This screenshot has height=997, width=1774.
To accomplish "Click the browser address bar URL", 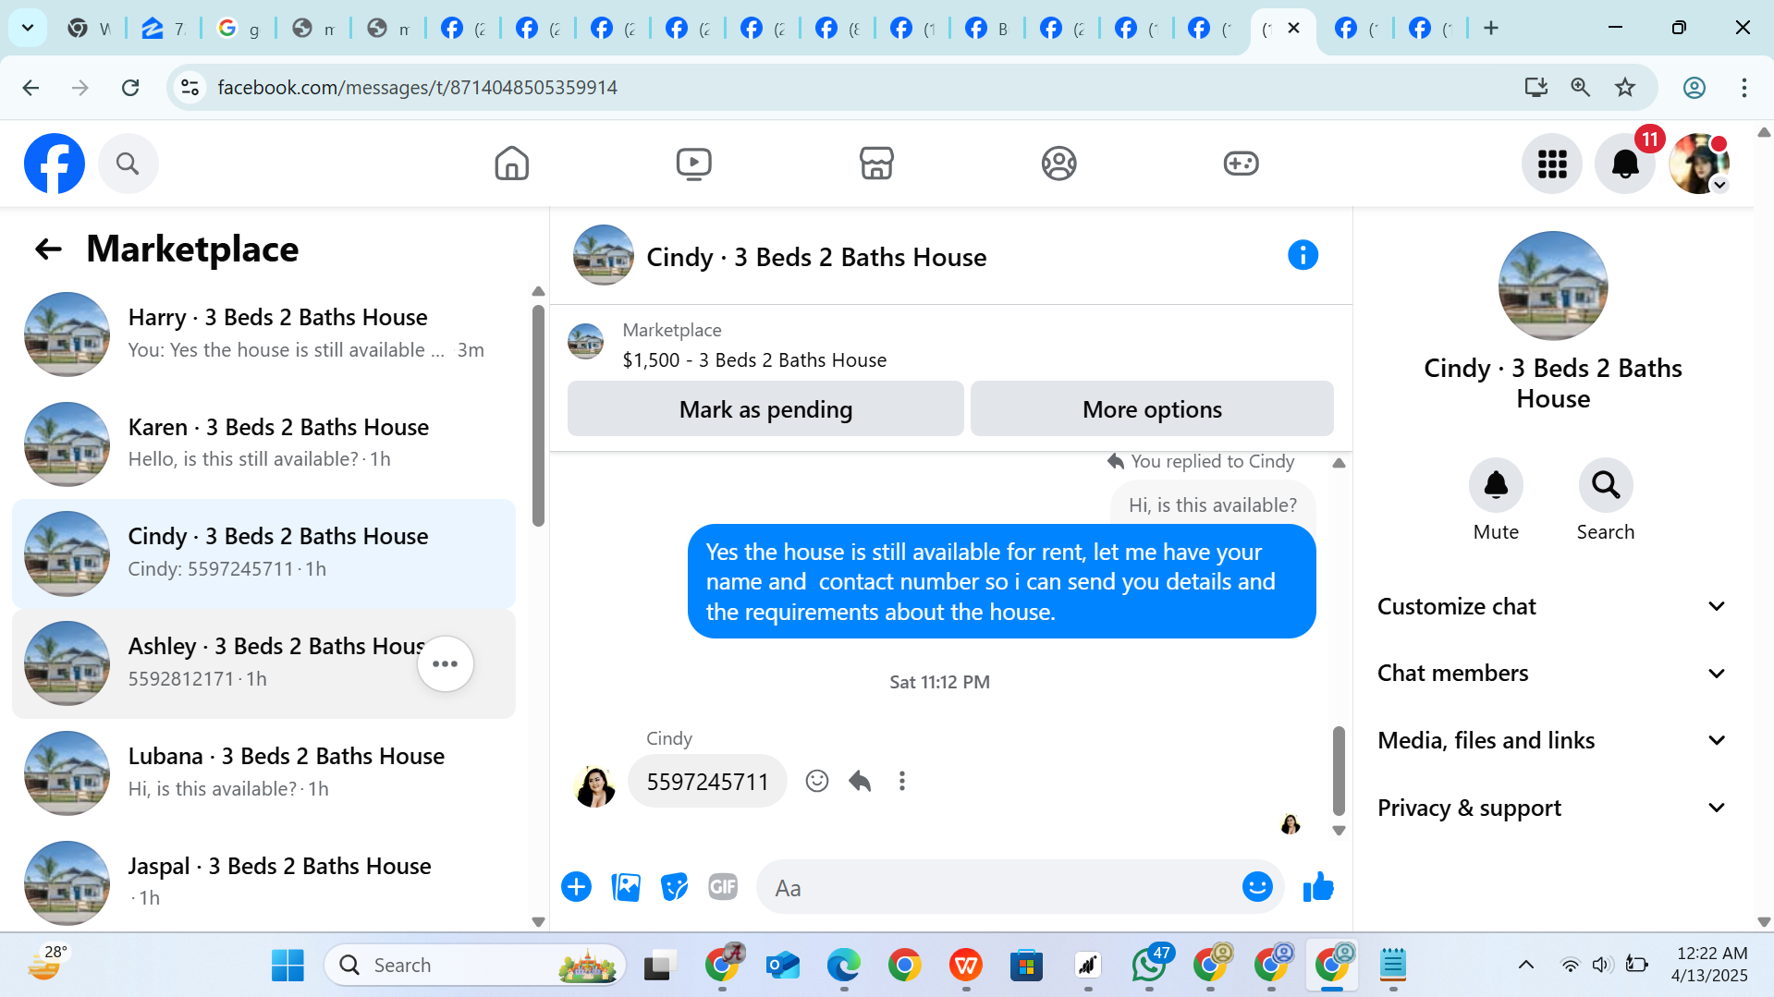I will click(417, 88).
